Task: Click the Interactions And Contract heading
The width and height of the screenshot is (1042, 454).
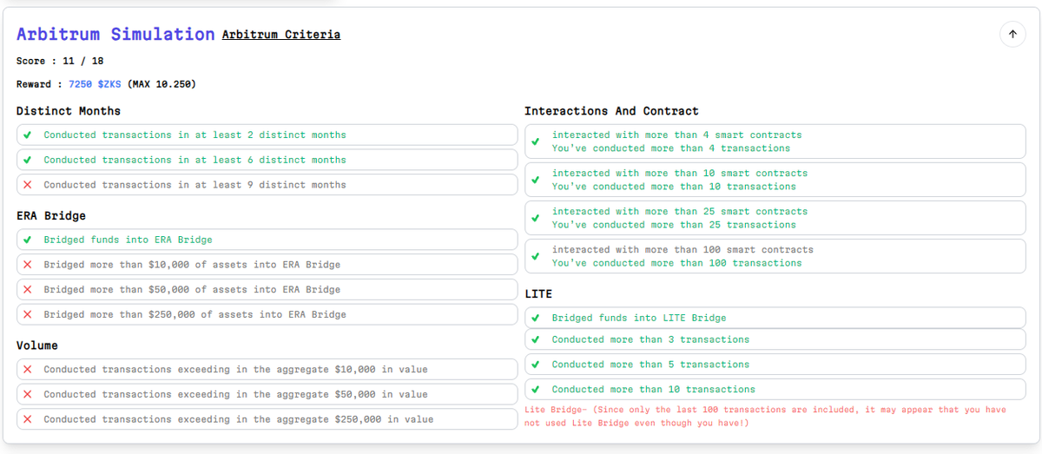Action: [611, 111]
